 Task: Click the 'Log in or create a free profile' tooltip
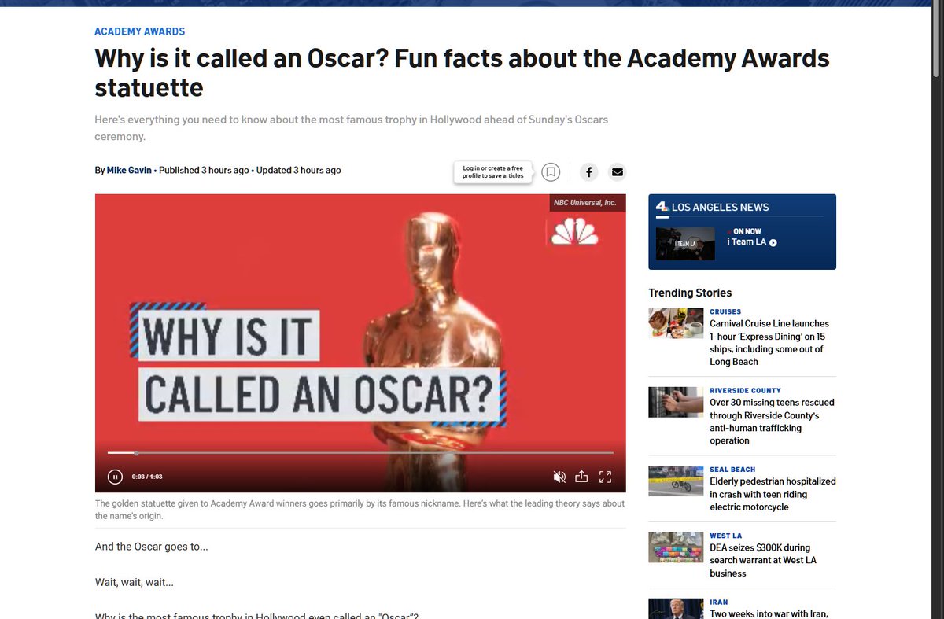point(493,172)
